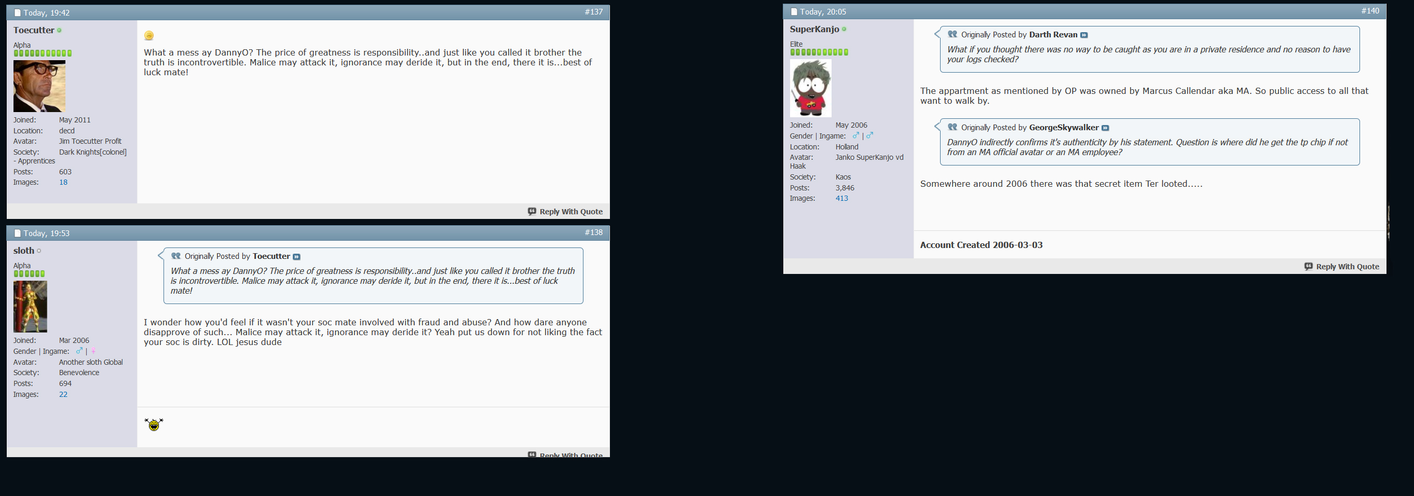The width and height of the screenshot is (1414, 496).
Task: Click the post icon next to Today, 20:05
Action: point(794,11)
